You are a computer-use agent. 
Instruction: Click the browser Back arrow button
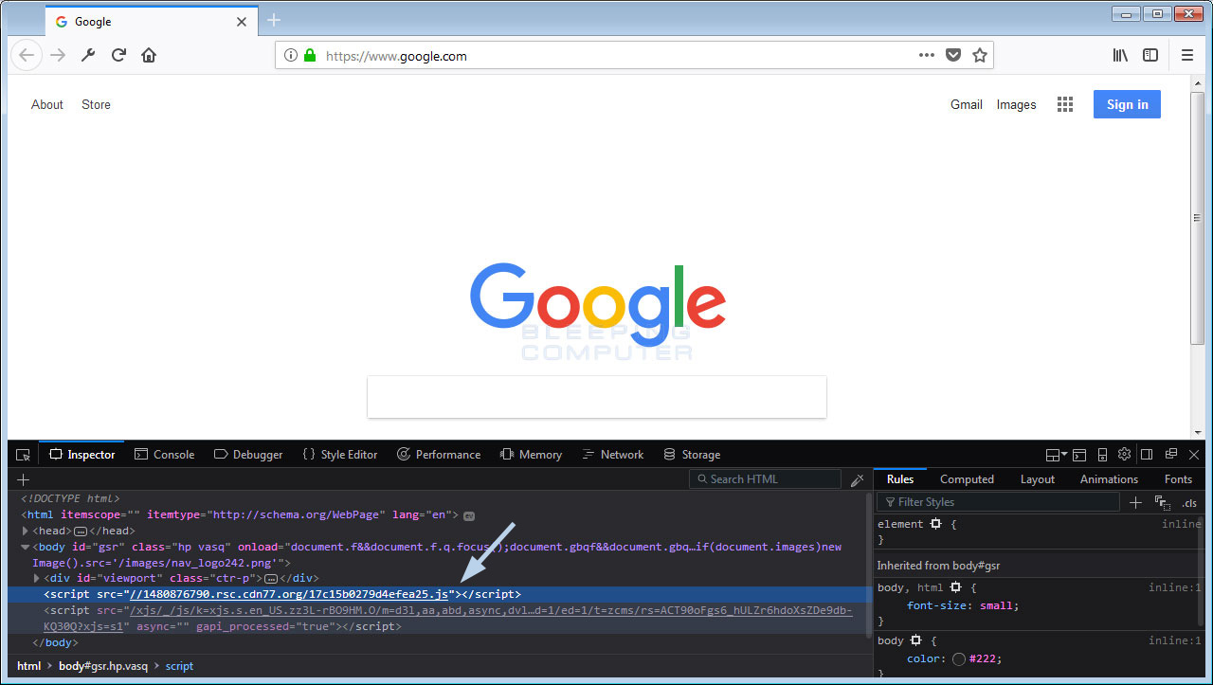(x=27, y=55)
